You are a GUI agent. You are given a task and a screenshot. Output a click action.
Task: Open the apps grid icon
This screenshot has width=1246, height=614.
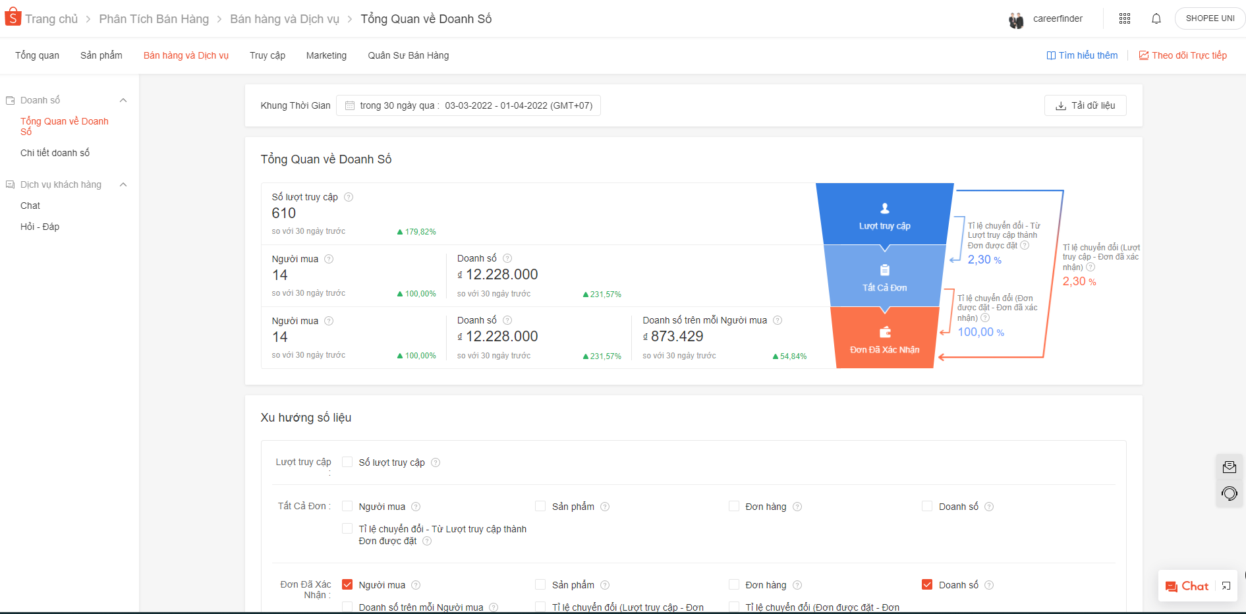coord(1125,18)
